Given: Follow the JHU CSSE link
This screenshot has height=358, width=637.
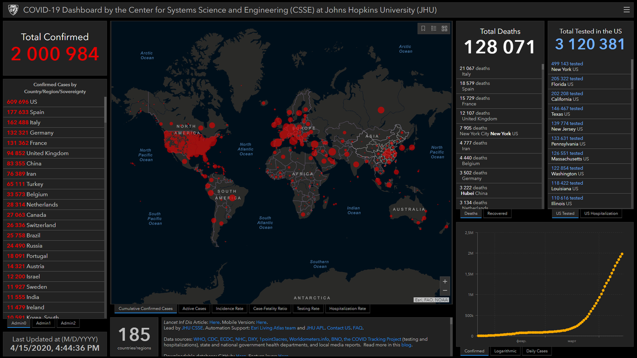Looking at the screenshot, I should click(x=192, y=328).
